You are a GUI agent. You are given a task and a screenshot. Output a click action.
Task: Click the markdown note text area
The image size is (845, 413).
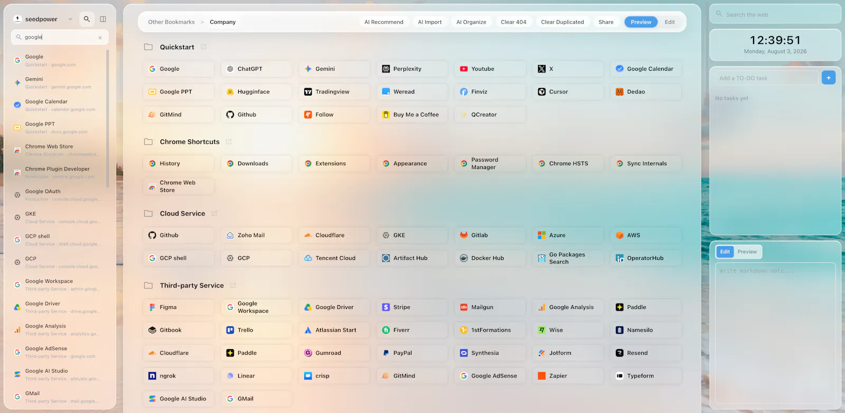[x=775, y=333]
